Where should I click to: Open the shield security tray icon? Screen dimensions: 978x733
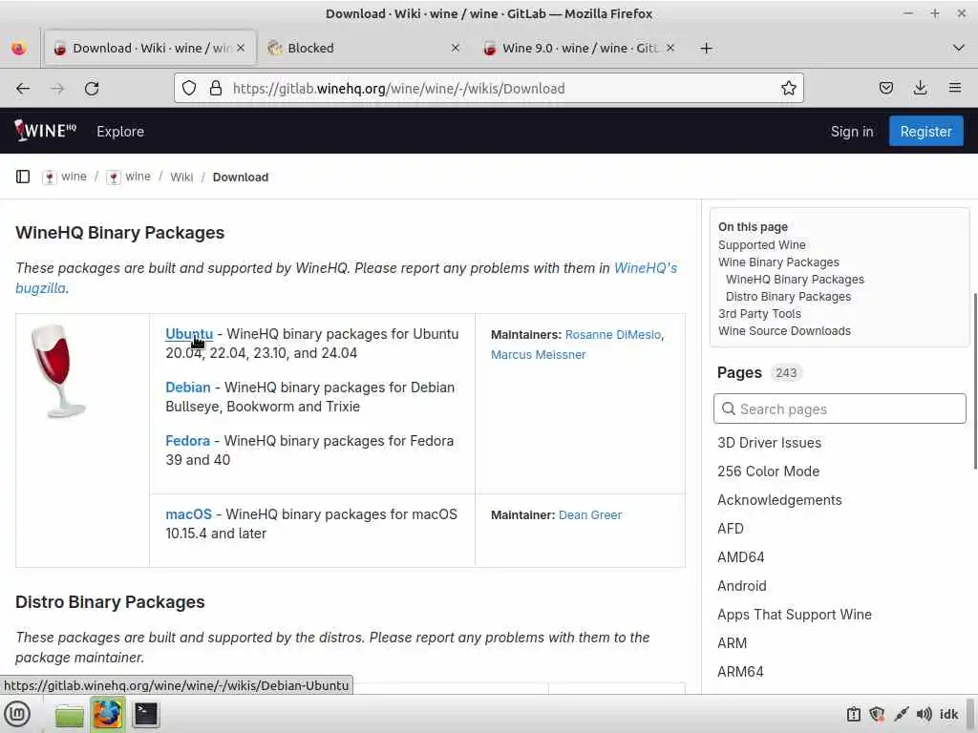(877, 714)
